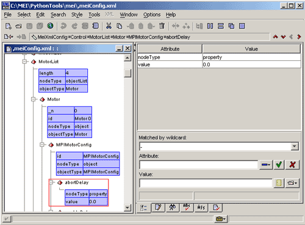Click the gray left arrow previous-sibling icon

pyautogui.click(x=291, y=37)
